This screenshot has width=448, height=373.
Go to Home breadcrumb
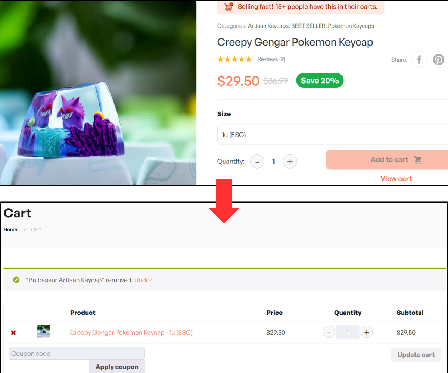coord(10,229)
